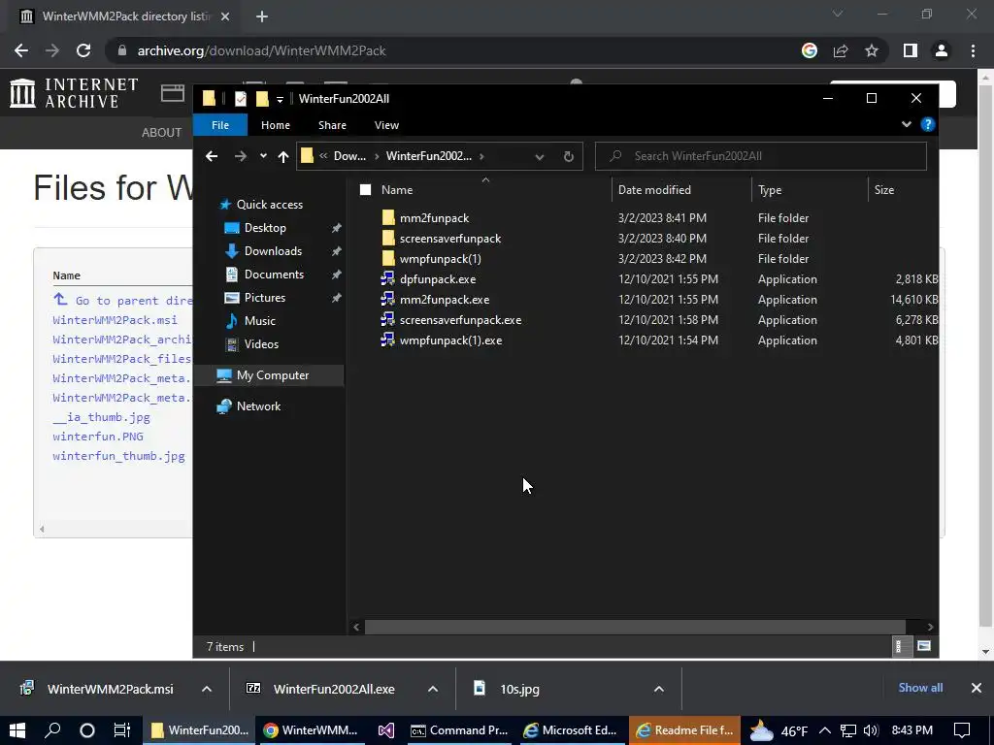Share this page in Chrome
This screenshot has height=745, width=994.
coord(841,50)
